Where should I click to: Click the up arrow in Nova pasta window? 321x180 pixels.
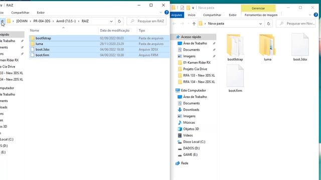(x=194, y=23)
